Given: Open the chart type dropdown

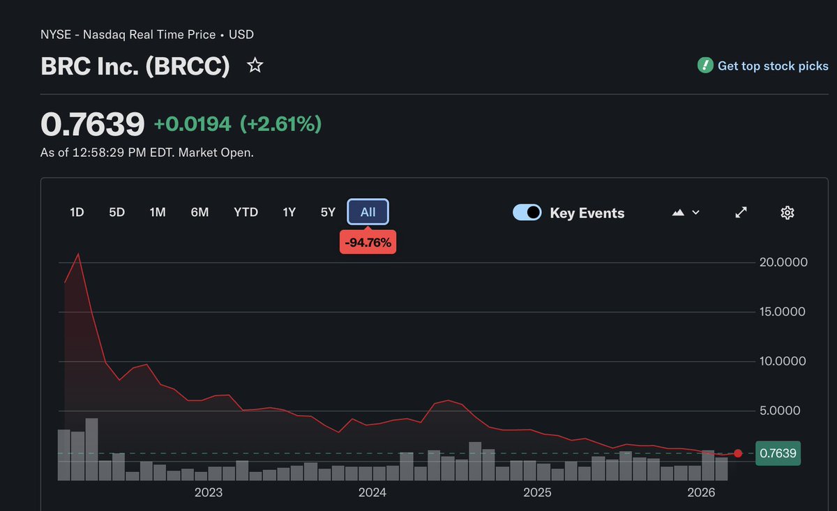Looking at the screenshot, I should (x=686, y=213).
